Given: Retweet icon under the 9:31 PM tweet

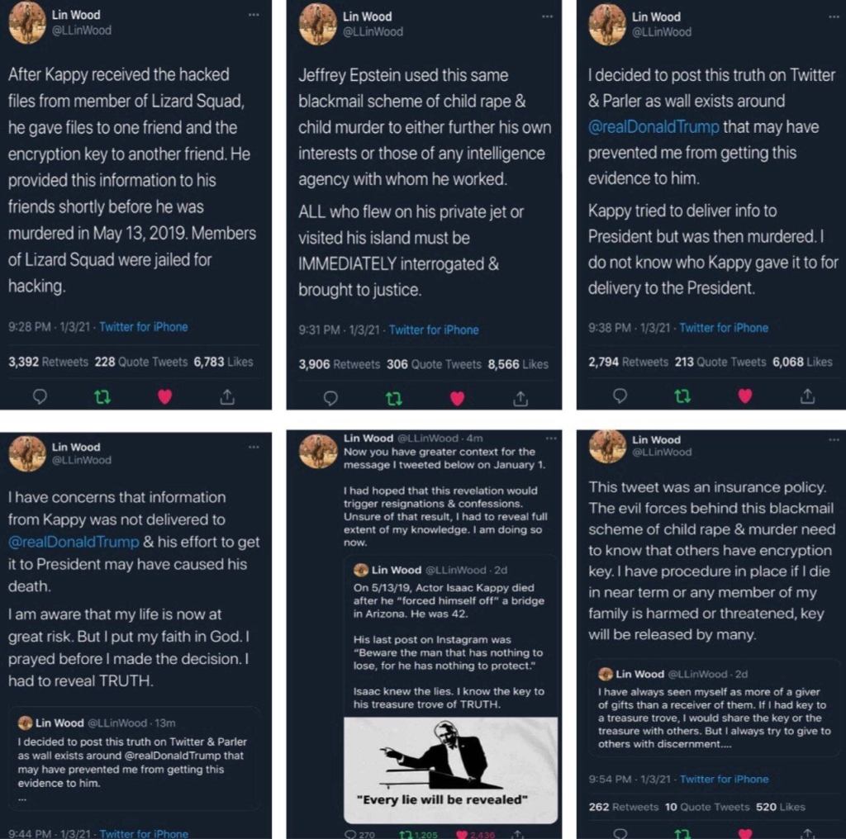Looking at the screenshot, I should tap(394, 399).
